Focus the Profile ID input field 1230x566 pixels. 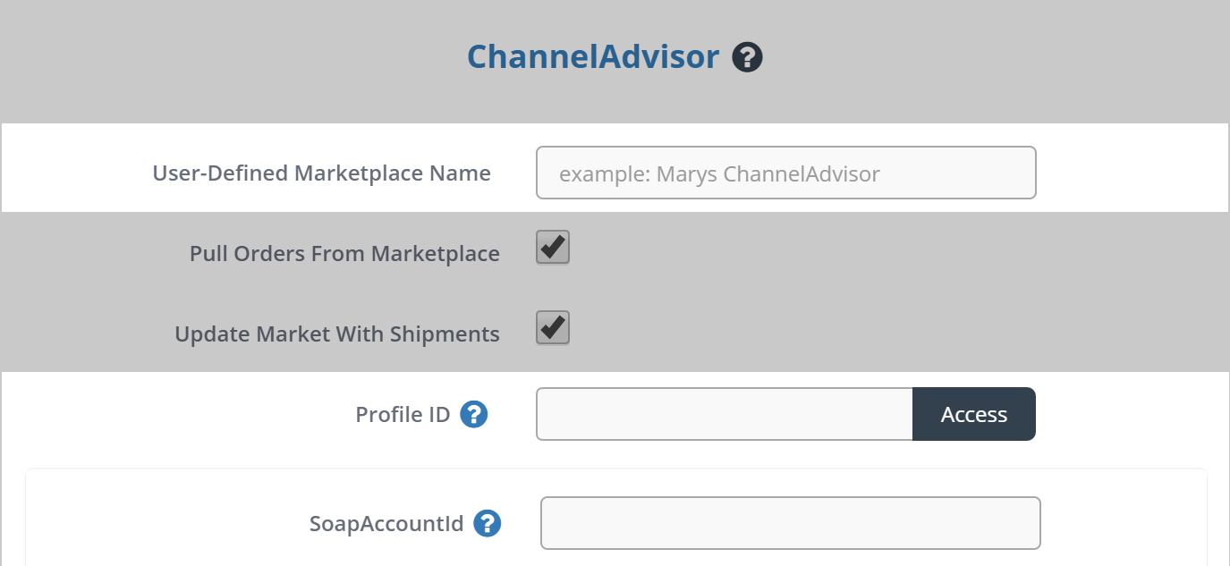[x=725, y=414]
